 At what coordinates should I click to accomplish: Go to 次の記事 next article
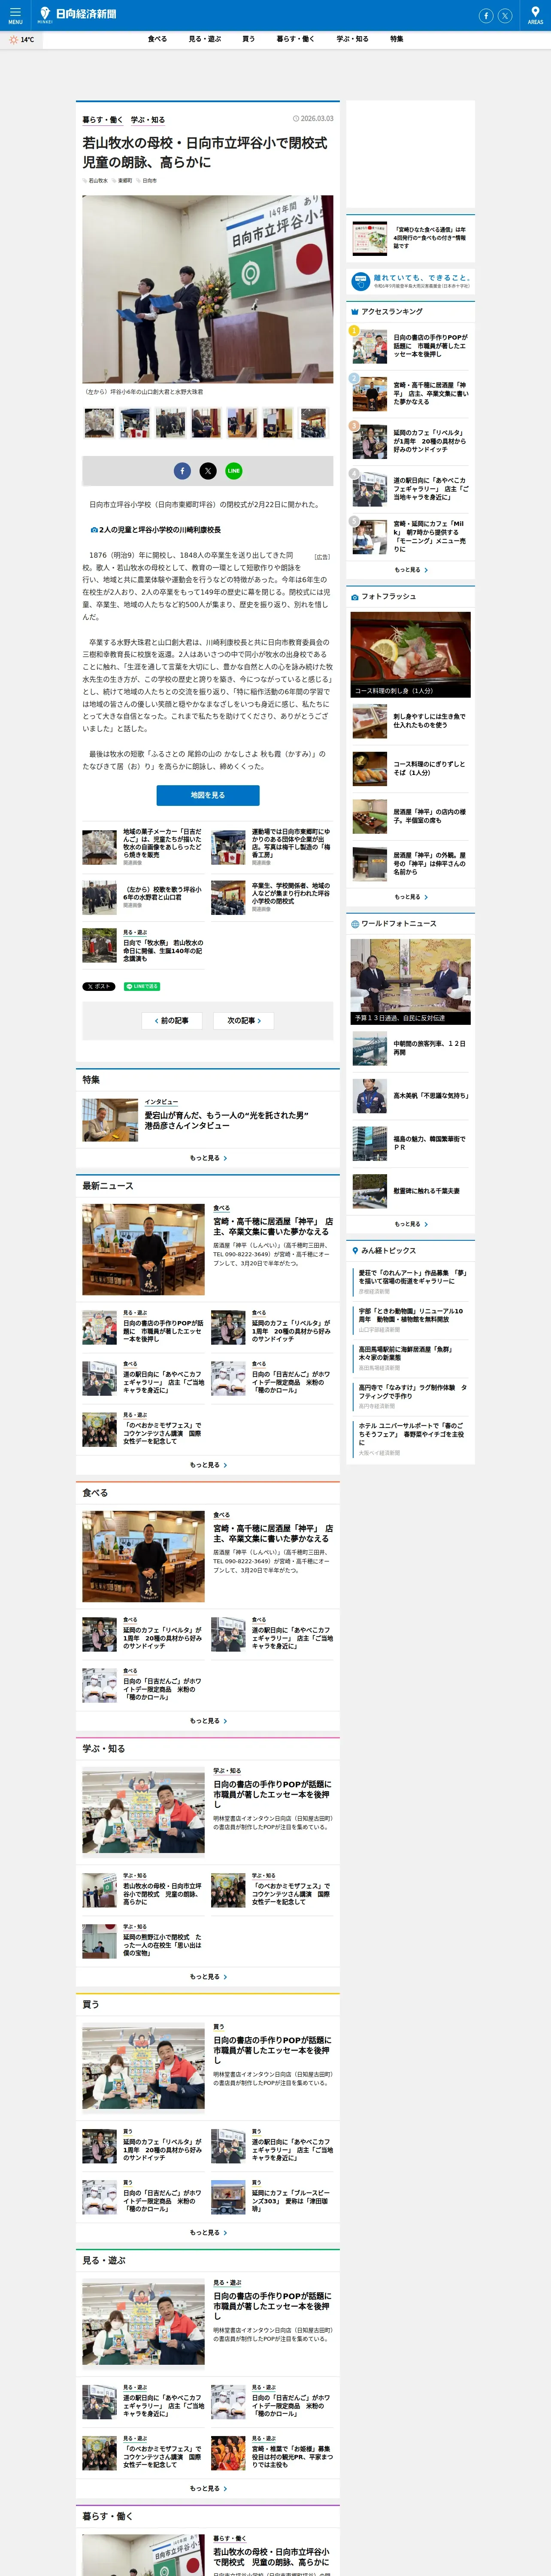pyautogui.click(x=244, y=1021)
